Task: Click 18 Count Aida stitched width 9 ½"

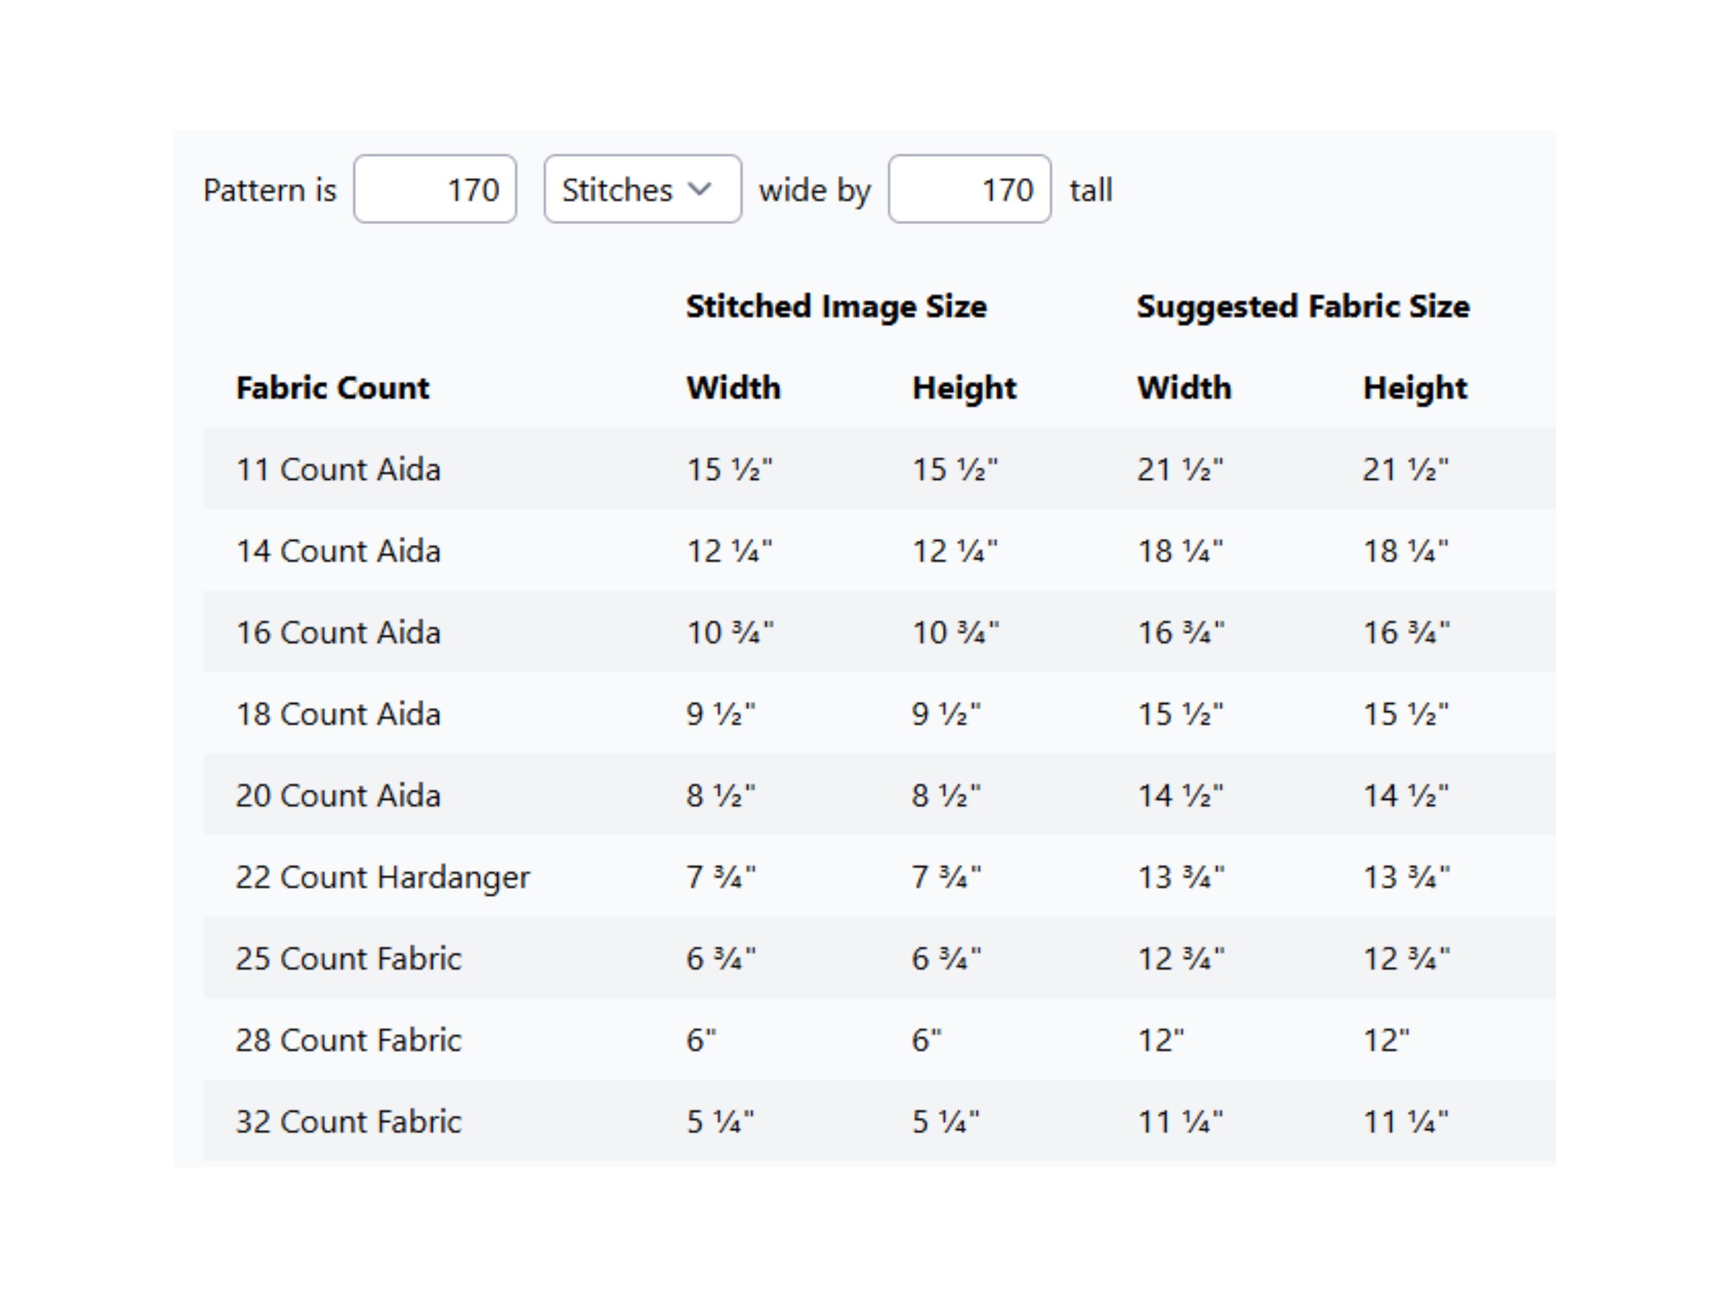Action: [x=722, y=714]
